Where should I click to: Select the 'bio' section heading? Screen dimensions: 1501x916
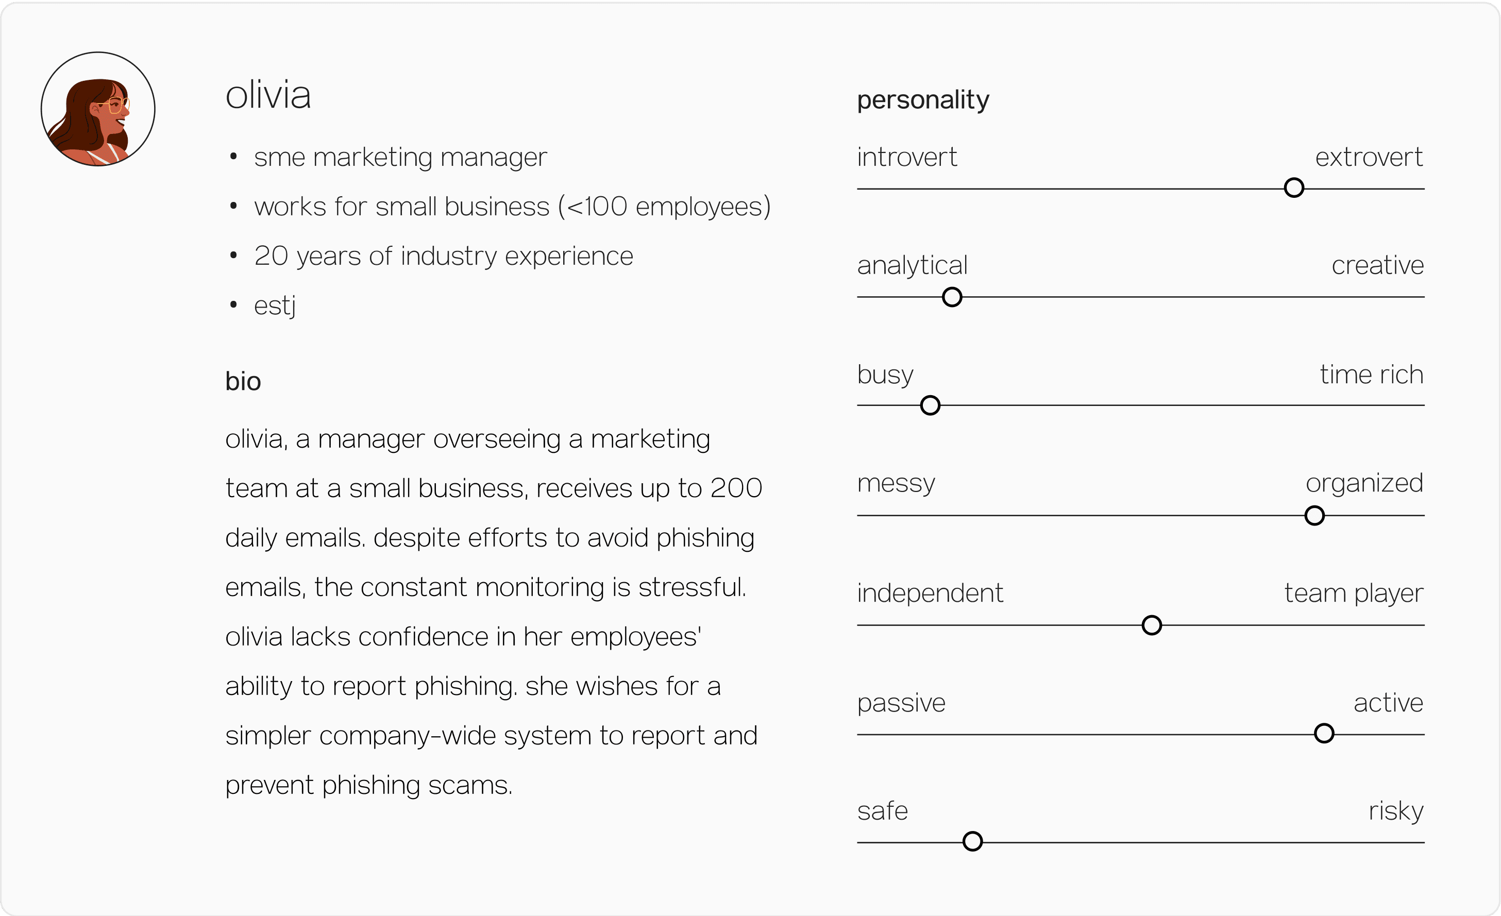click(x=243, y=381)
